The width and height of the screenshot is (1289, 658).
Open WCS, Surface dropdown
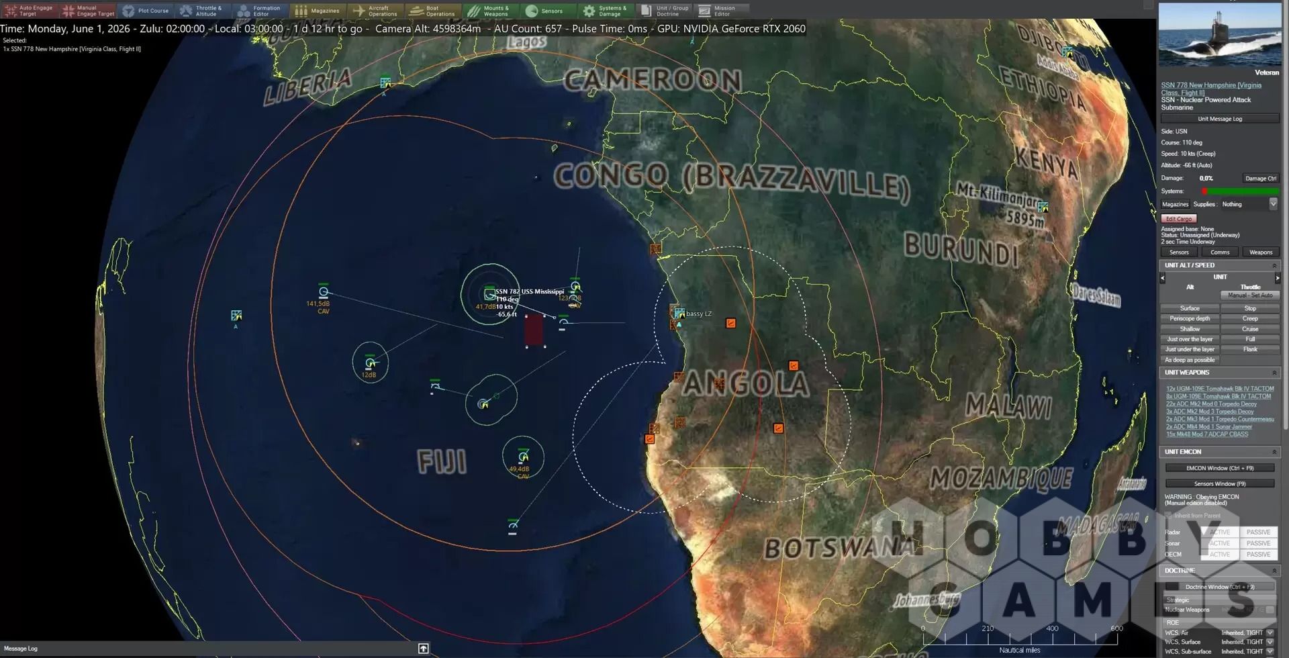click(1270, 642)
